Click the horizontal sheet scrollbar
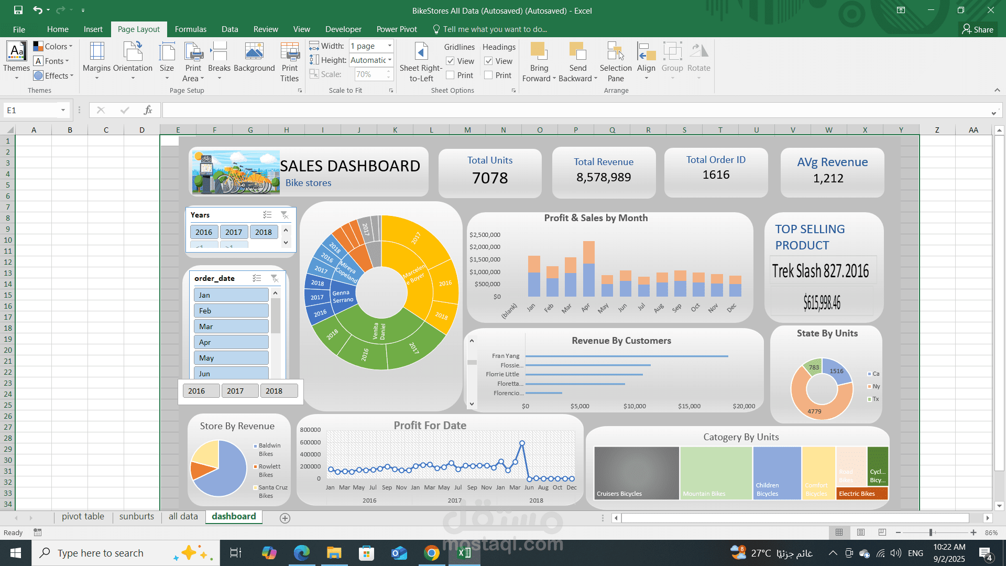 pos(795,518)
